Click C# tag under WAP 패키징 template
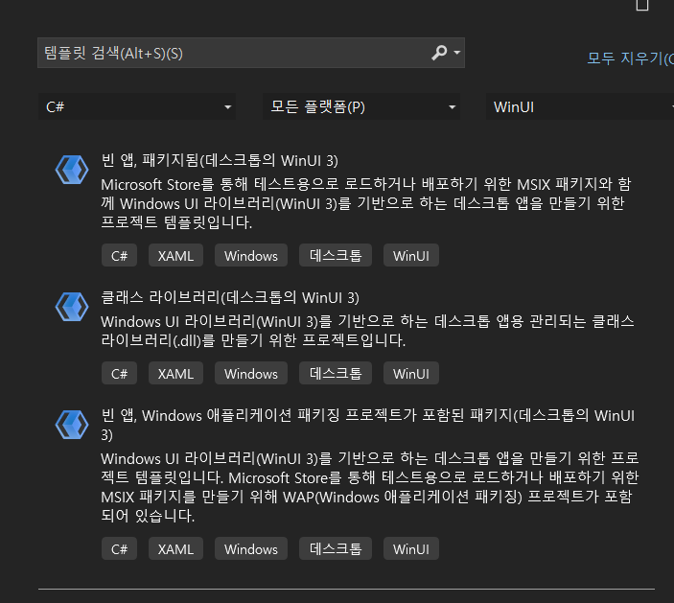Viewport: 674px width, 603px height. click(120, 549)
